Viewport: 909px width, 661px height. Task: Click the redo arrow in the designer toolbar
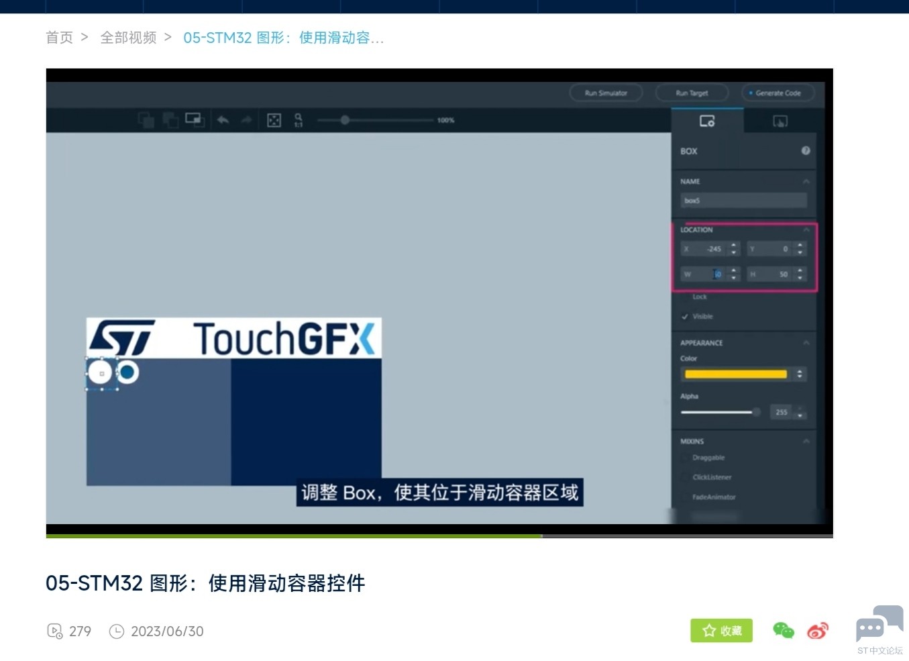click(246, 120)
